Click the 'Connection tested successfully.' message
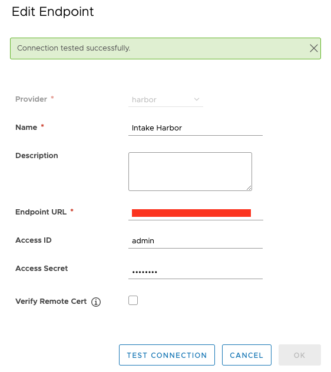 pos(74,48)
